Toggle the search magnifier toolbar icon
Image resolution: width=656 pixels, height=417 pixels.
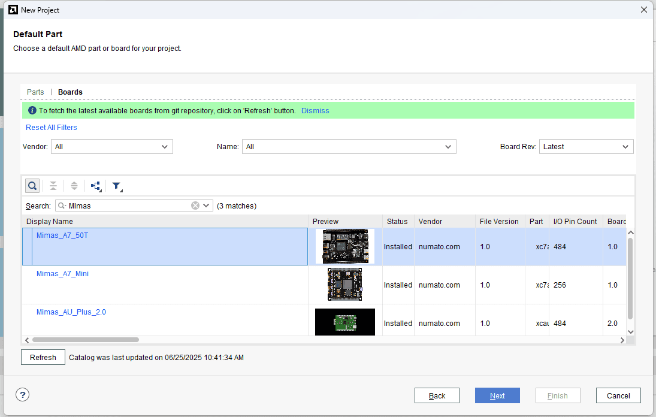tap(32, 186)
